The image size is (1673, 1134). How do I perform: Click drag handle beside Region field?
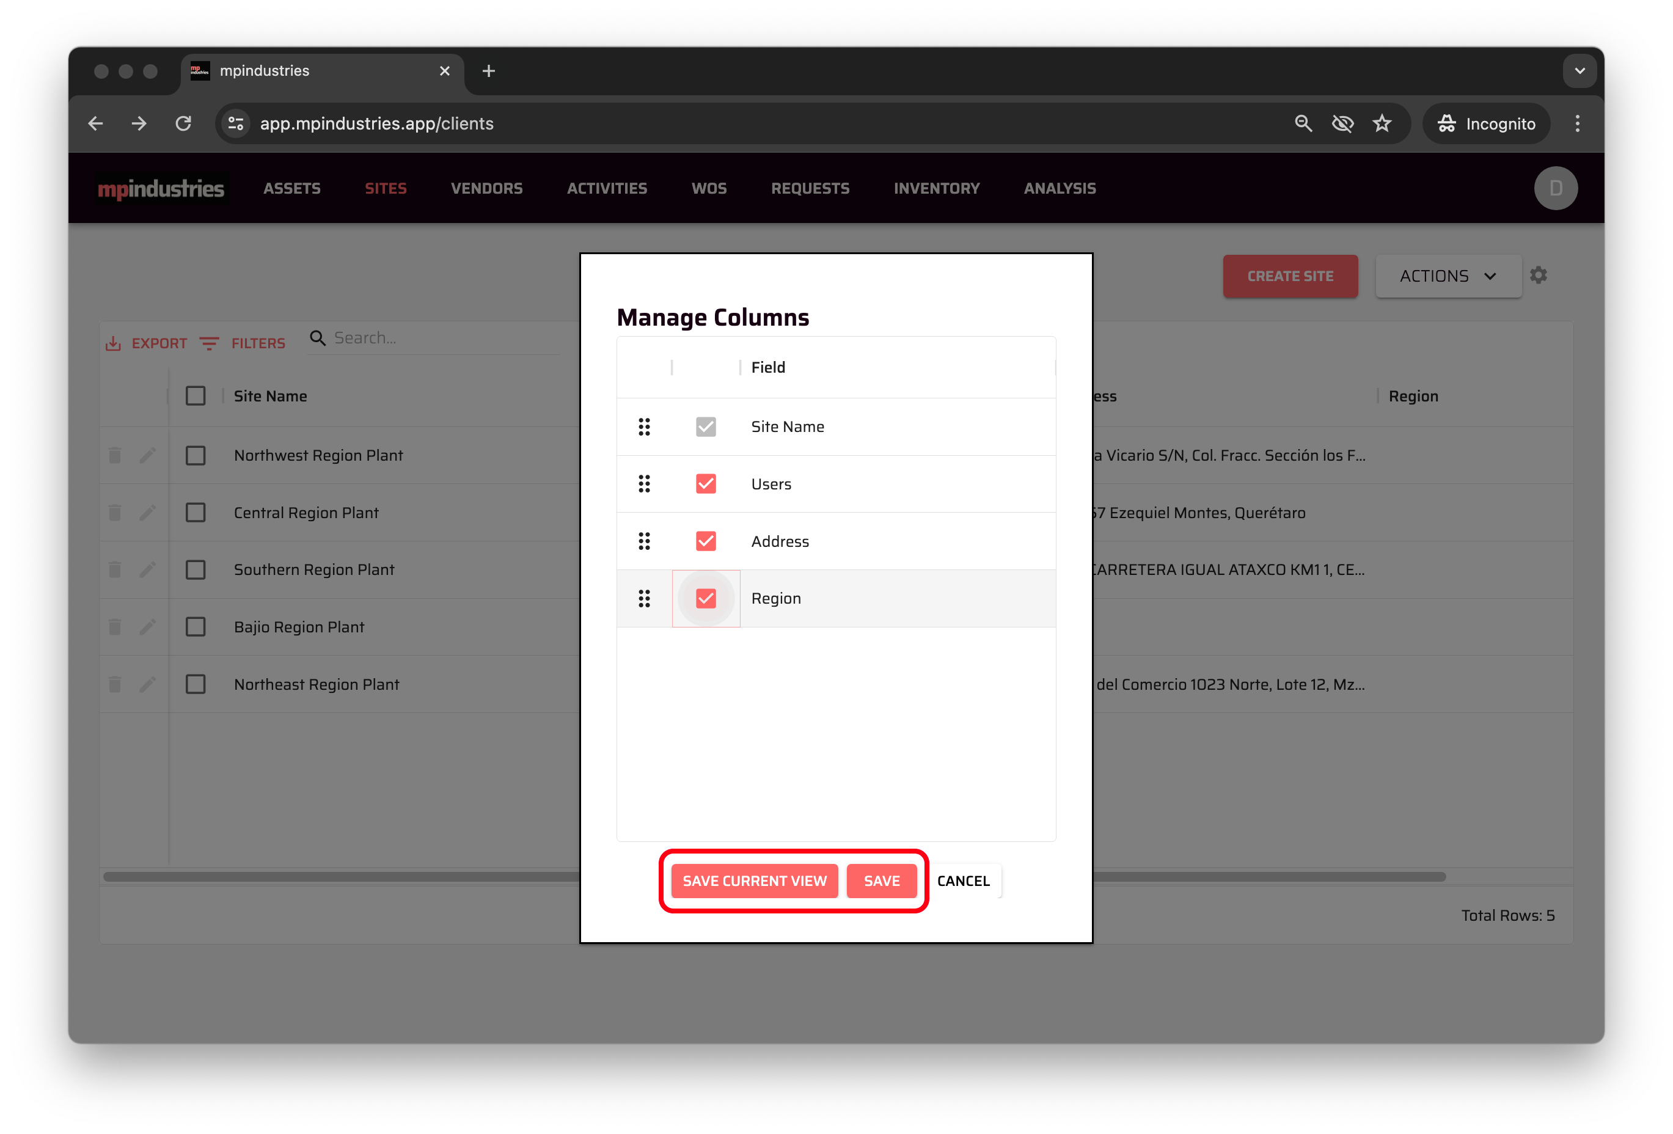pos(643,598)
